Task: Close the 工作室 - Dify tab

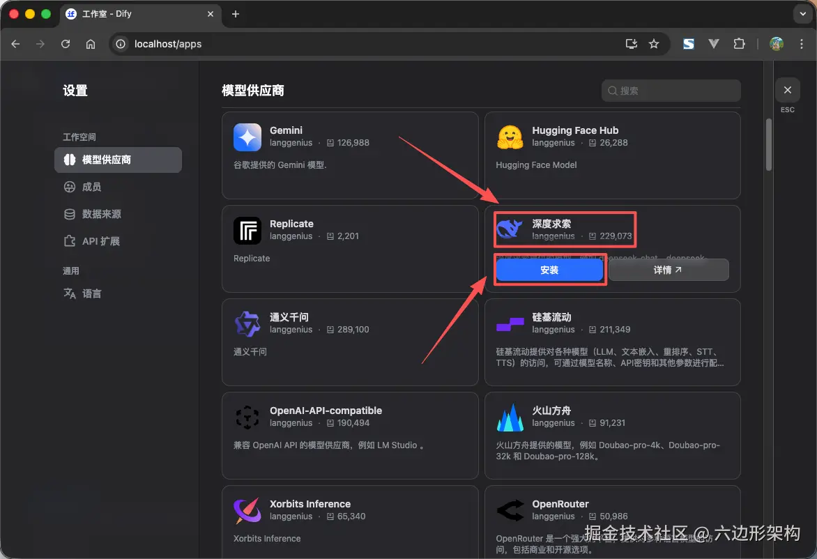Action: (211, 14)
